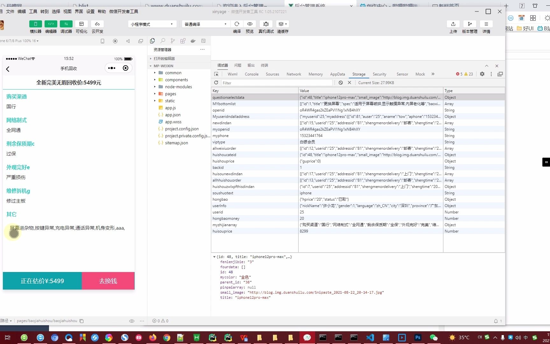Open the source control branch icon
The width and height of the screenshot is (550, 344).
[173, 41]
